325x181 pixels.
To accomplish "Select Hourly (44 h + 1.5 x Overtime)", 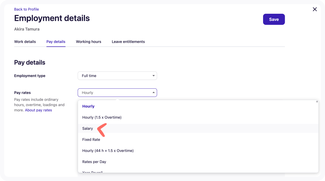I will tap(108, 151).
